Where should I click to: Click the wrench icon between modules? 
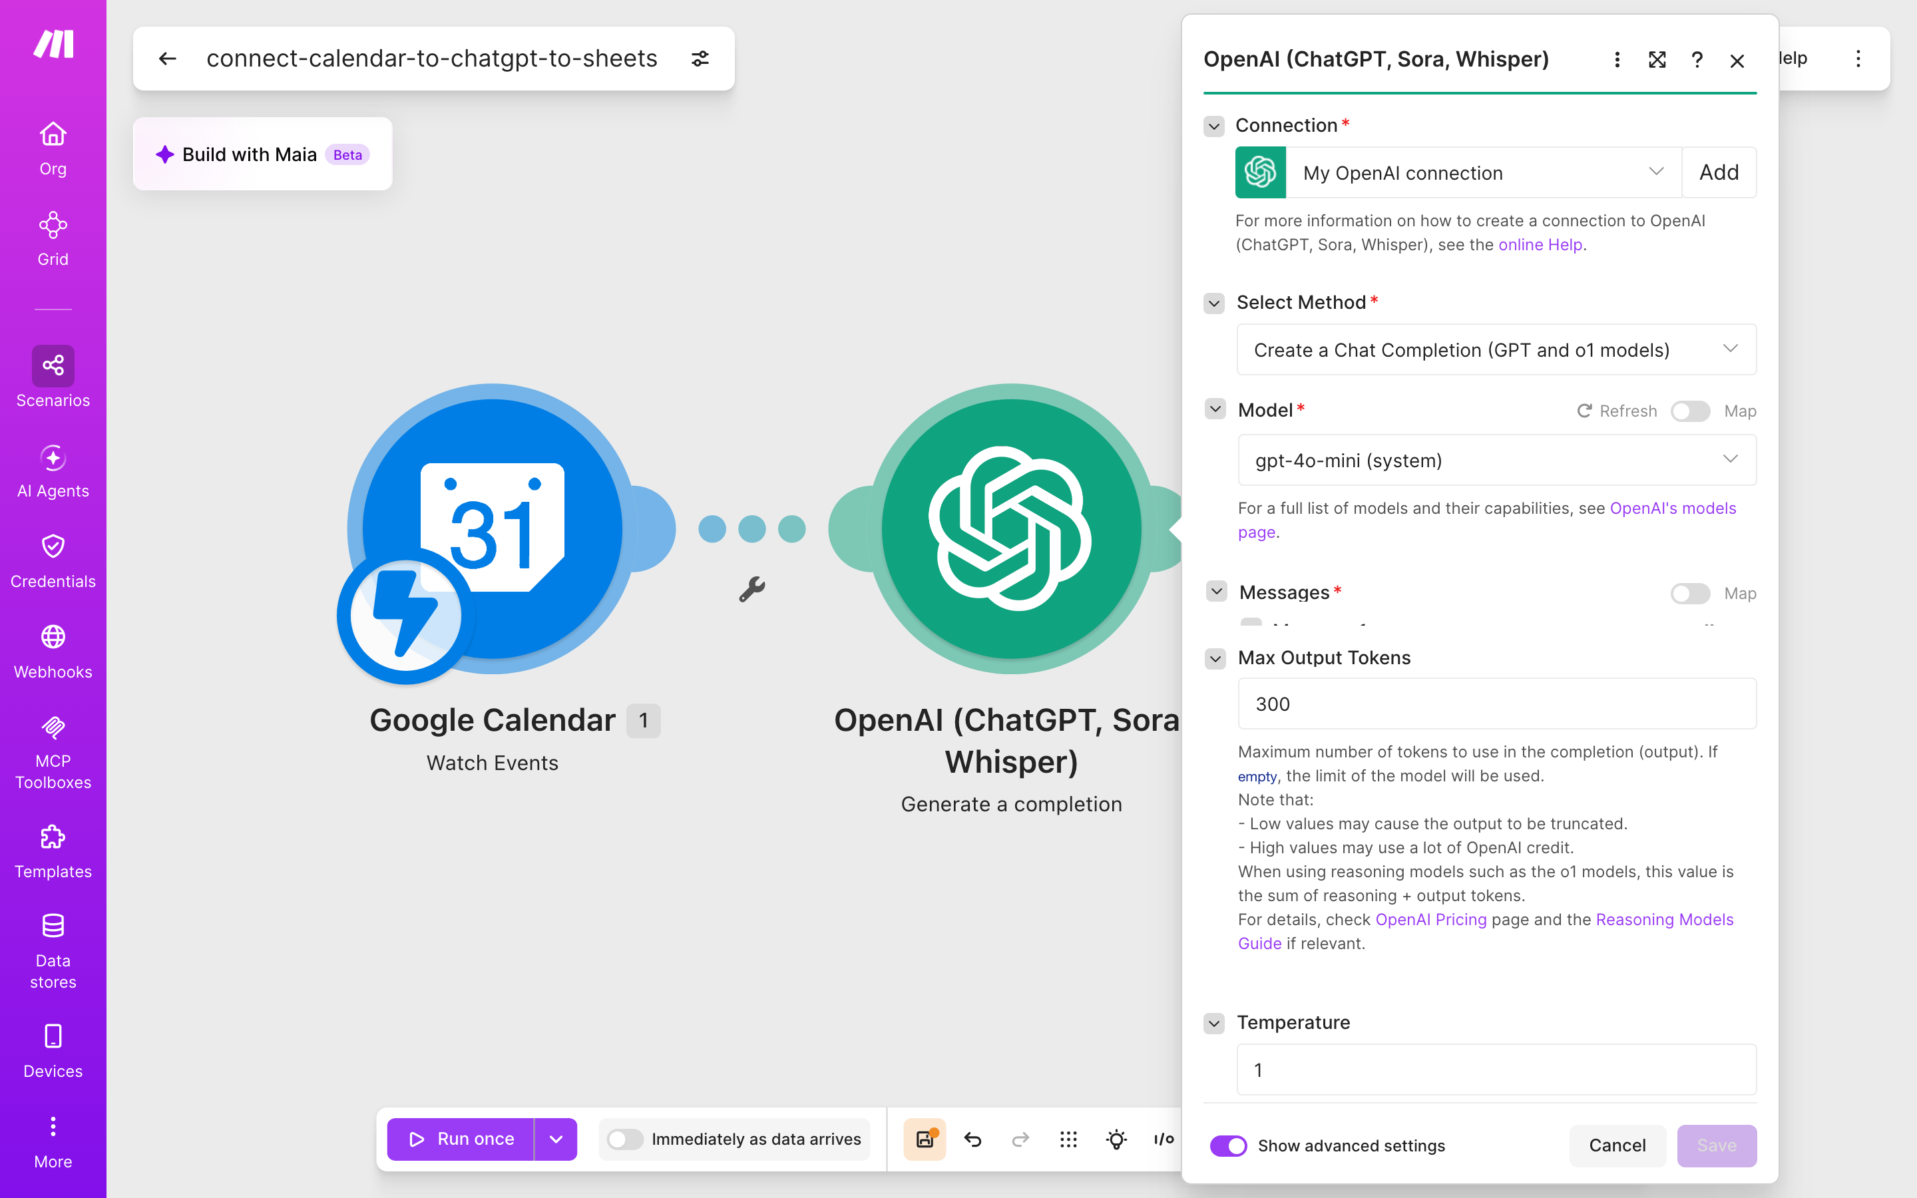tap(751, 589)
